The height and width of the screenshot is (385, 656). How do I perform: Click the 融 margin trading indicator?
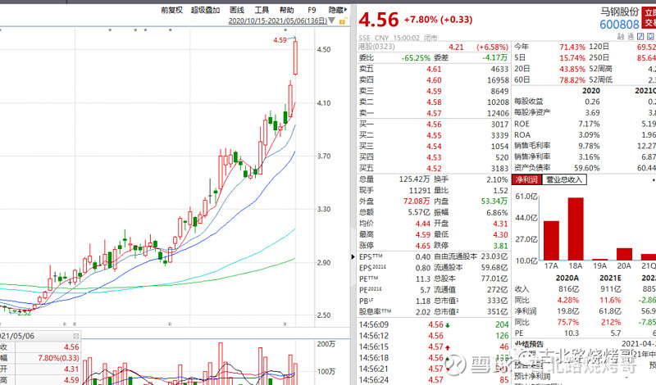point(621,37)
